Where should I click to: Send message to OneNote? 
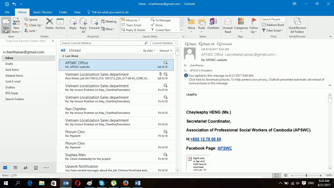213,24
